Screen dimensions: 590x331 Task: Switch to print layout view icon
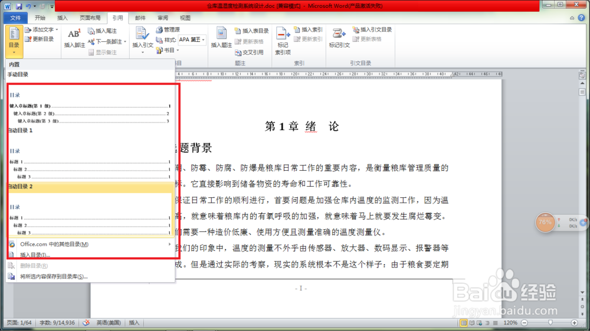tap(464, 323)
